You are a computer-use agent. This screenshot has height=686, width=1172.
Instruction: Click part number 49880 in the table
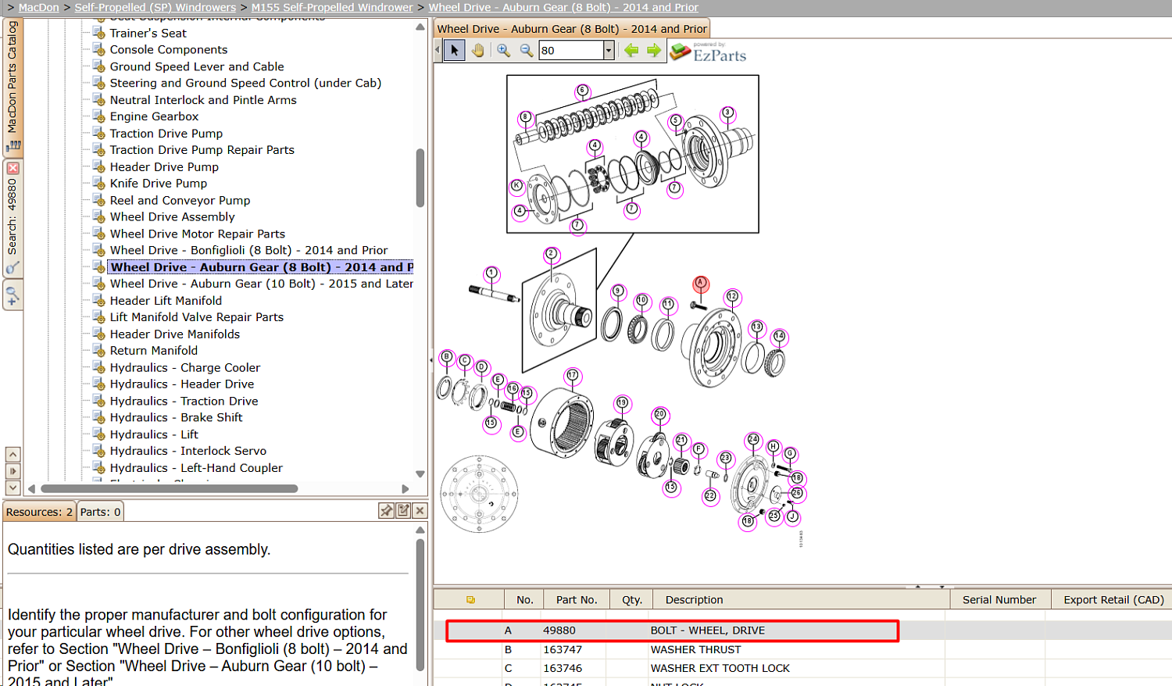(559, 631)
